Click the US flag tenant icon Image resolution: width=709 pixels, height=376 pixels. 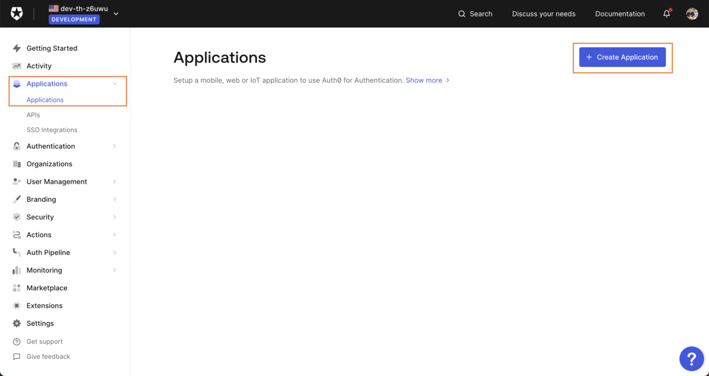tap(54, 8)
